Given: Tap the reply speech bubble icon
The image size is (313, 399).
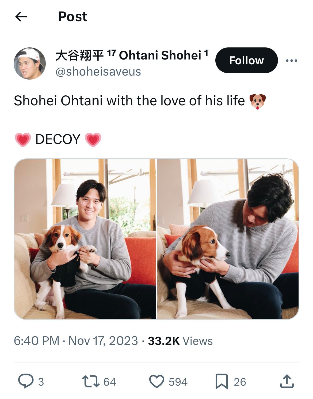Looking at the screenshot, I should pyautogui.click(x=26, y=381).
